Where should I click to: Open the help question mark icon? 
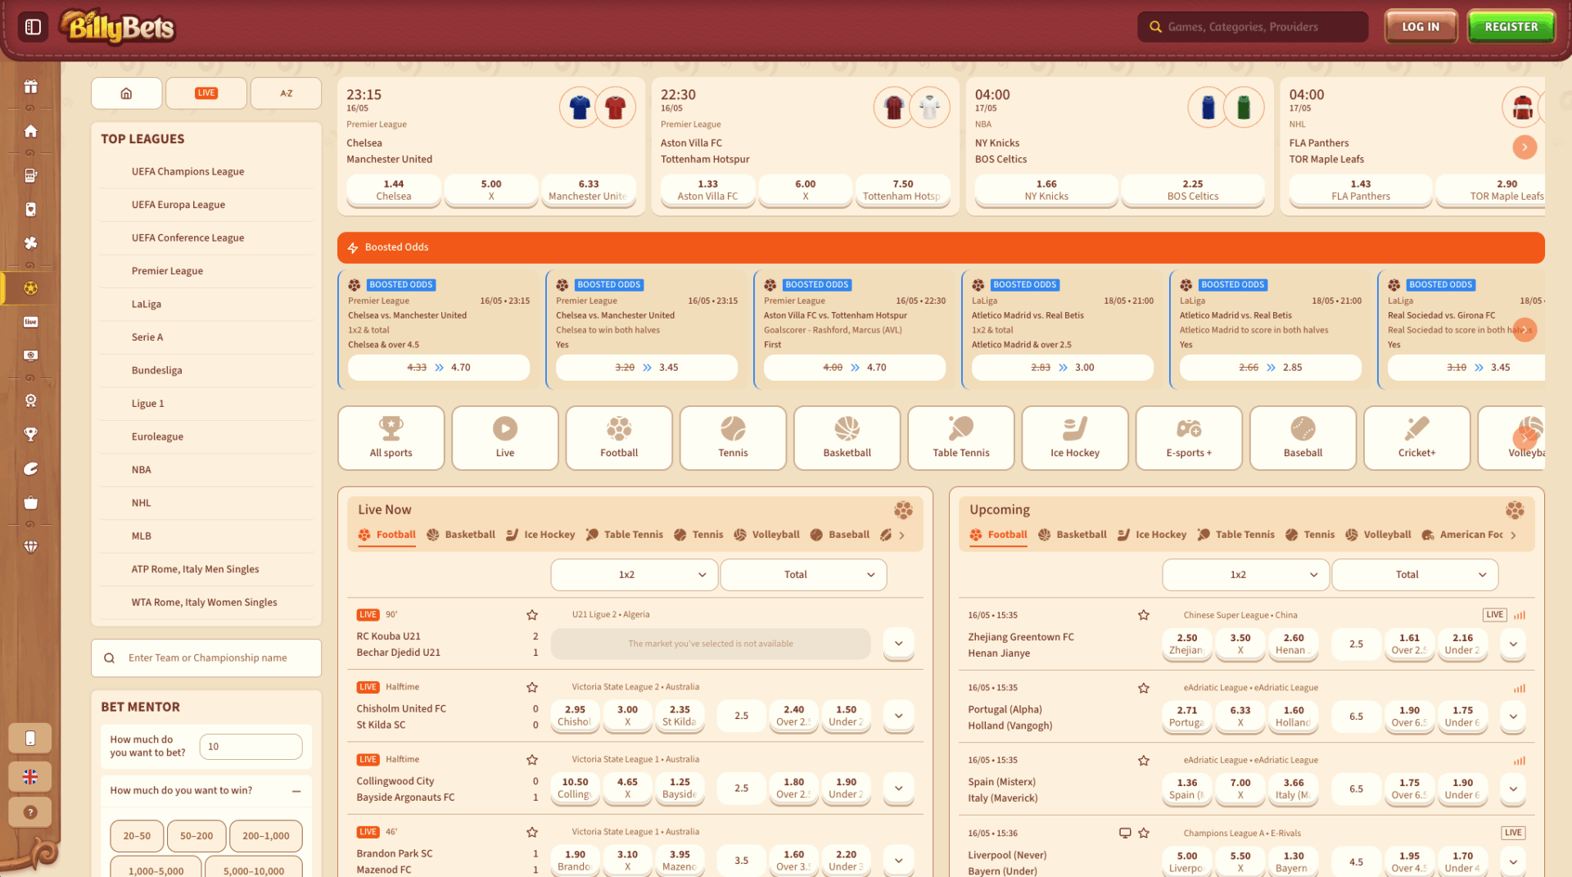tap(30, 812)
